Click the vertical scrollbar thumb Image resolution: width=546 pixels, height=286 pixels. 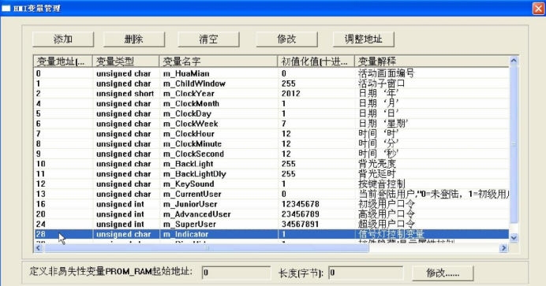(x=514, y=144)
